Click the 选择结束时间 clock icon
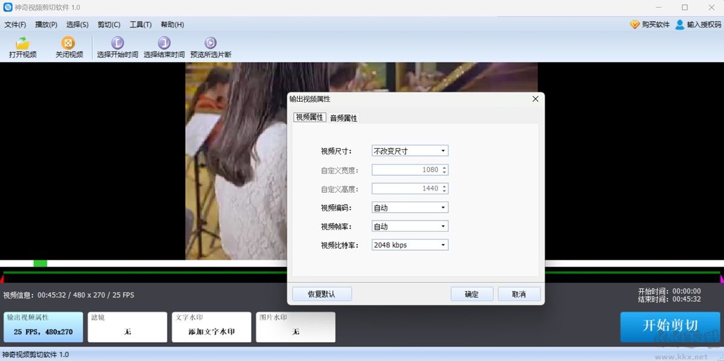Viewport: 724px width, 361px height. point(163,42)
